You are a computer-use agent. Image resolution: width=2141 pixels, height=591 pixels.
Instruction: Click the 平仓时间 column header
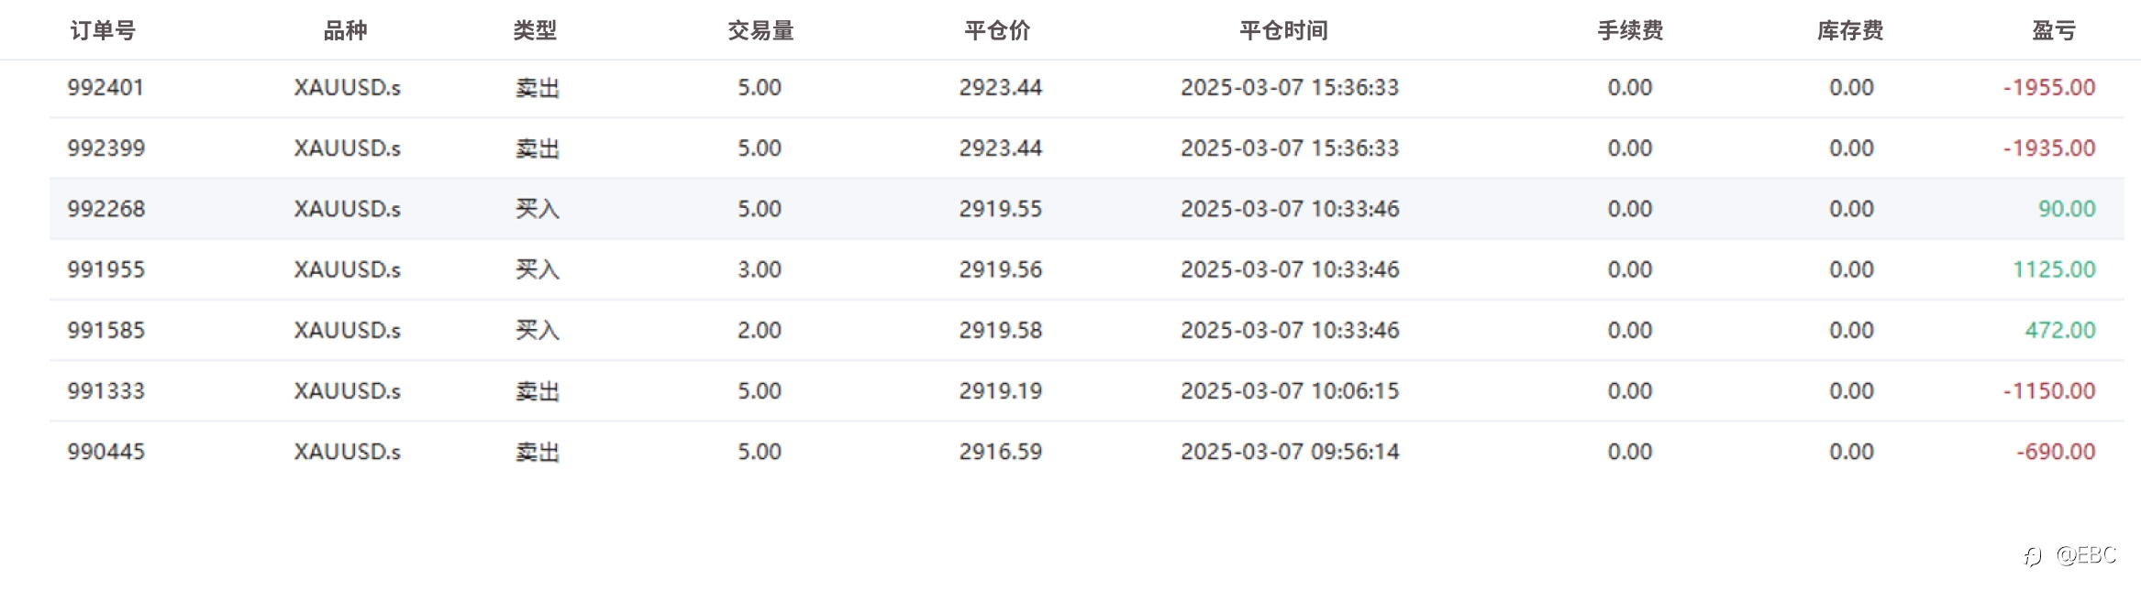pyautogui.click(x=1284, y=31)
